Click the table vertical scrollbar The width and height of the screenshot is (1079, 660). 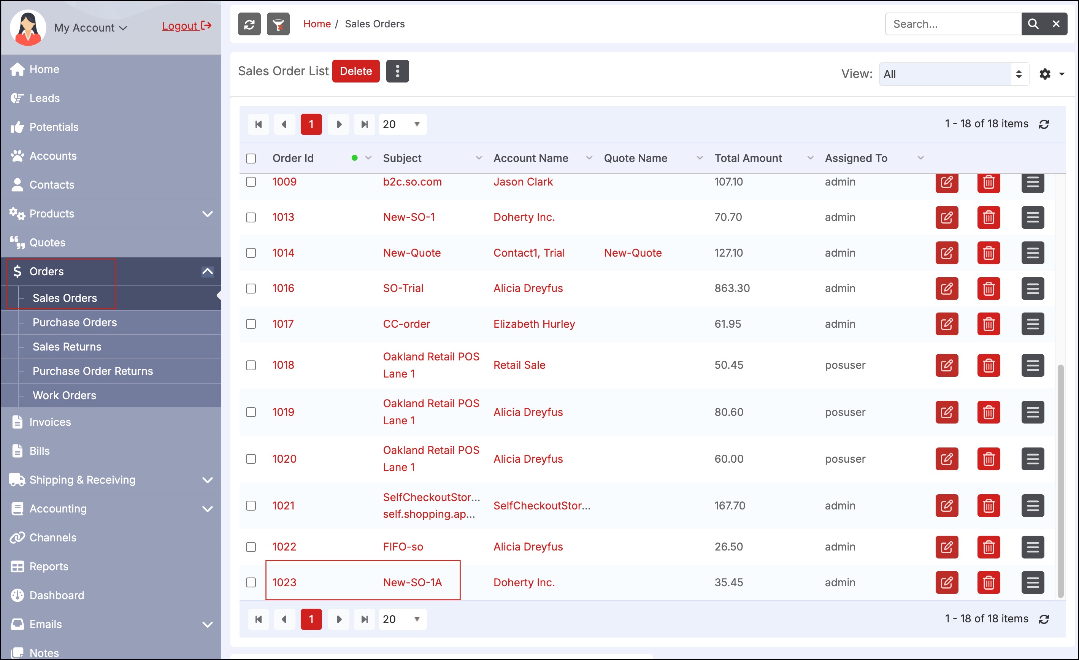[x=1060, y=481]
